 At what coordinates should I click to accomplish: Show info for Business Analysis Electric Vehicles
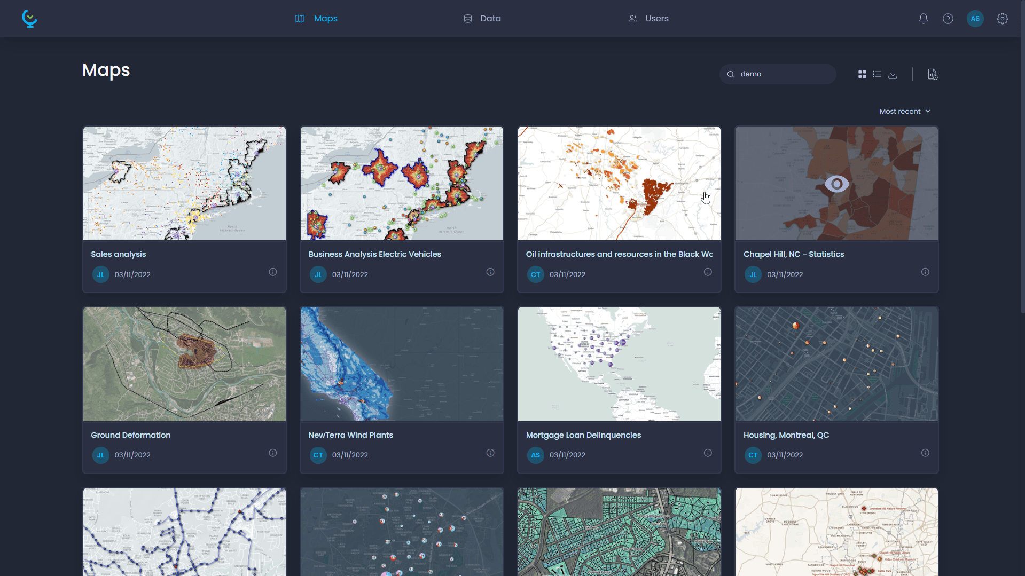pyautogui.click(x=490, y=272)
